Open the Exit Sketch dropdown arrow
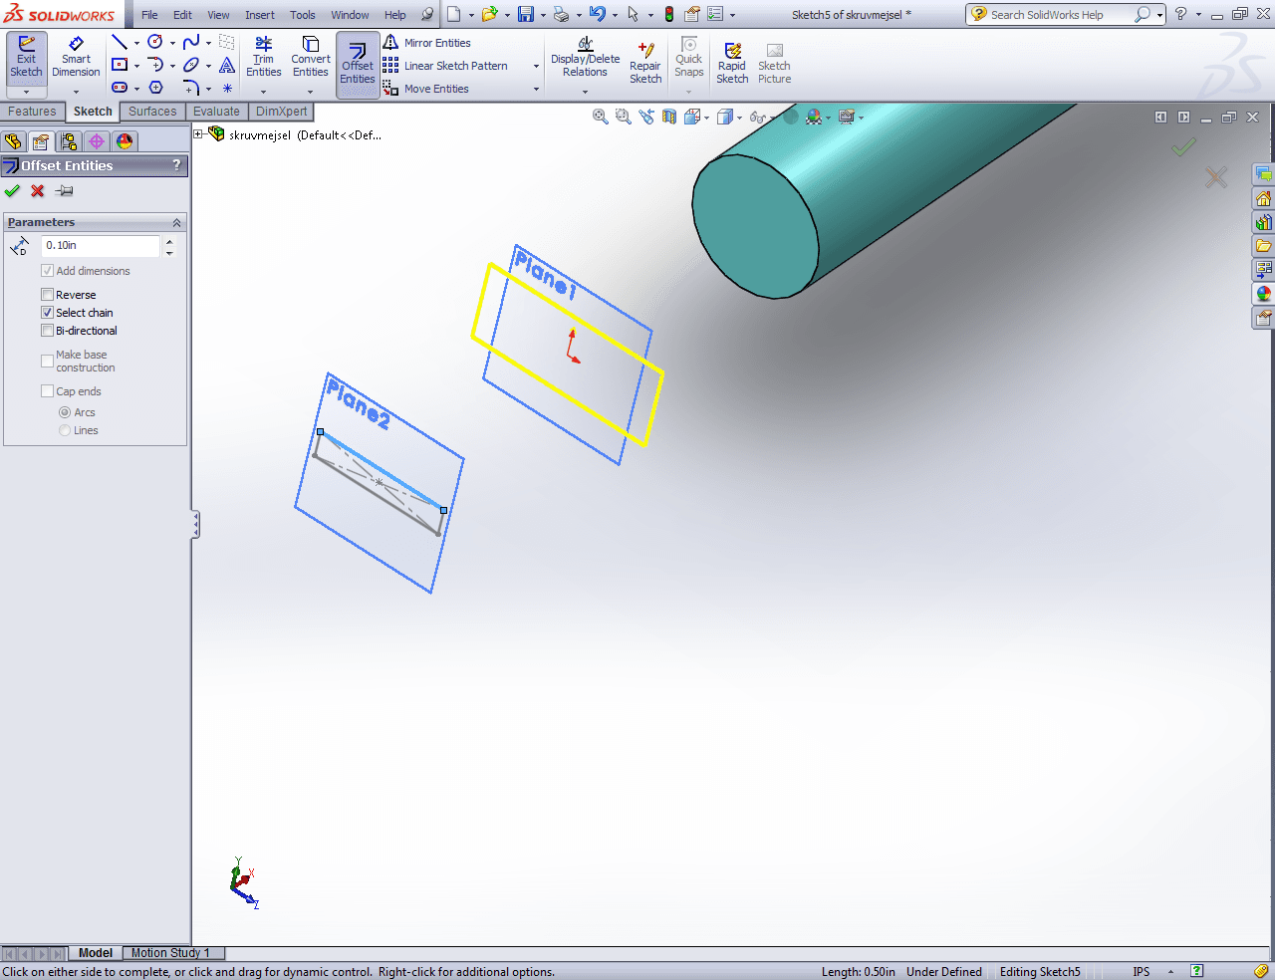Viewport: 1275px width, 980px height. pyautogui.click(x=26, y=92)
